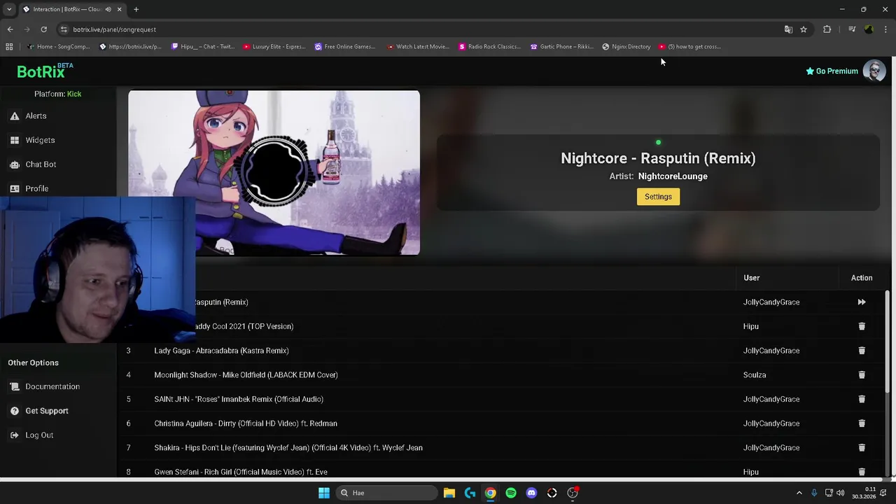Open Home - SongComp bookmark

click(x=59, y=47)
